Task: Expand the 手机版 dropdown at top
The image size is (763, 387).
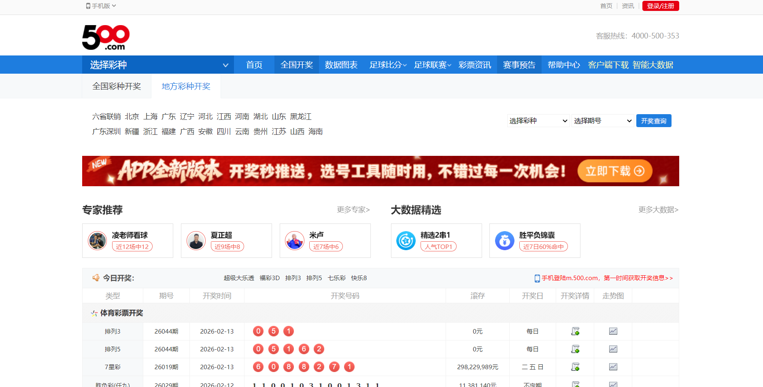Action: (x=101, y=6)
